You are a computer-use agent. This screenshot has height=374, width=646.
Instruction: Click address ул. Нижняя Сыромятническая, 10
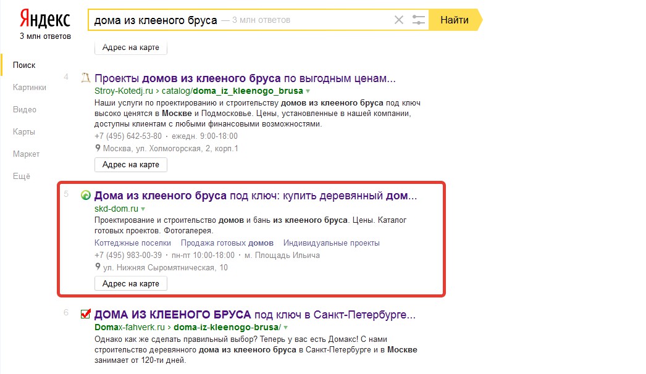point(166,267)
